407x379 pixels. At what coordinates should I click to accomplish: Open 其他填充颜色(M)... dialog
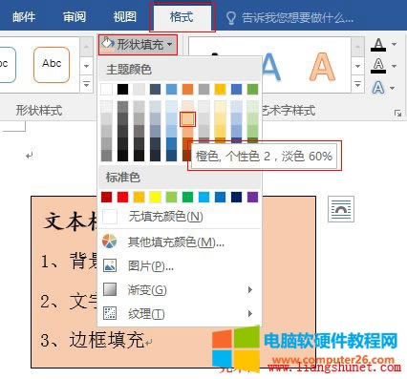point(180,242)
